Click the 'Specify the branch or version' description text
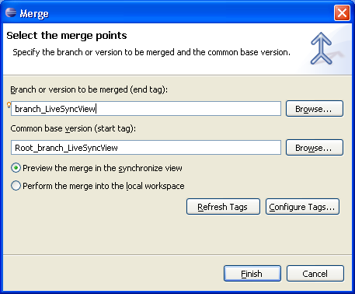Viewport: 355px width, 294px height. (x=151, y=52)
